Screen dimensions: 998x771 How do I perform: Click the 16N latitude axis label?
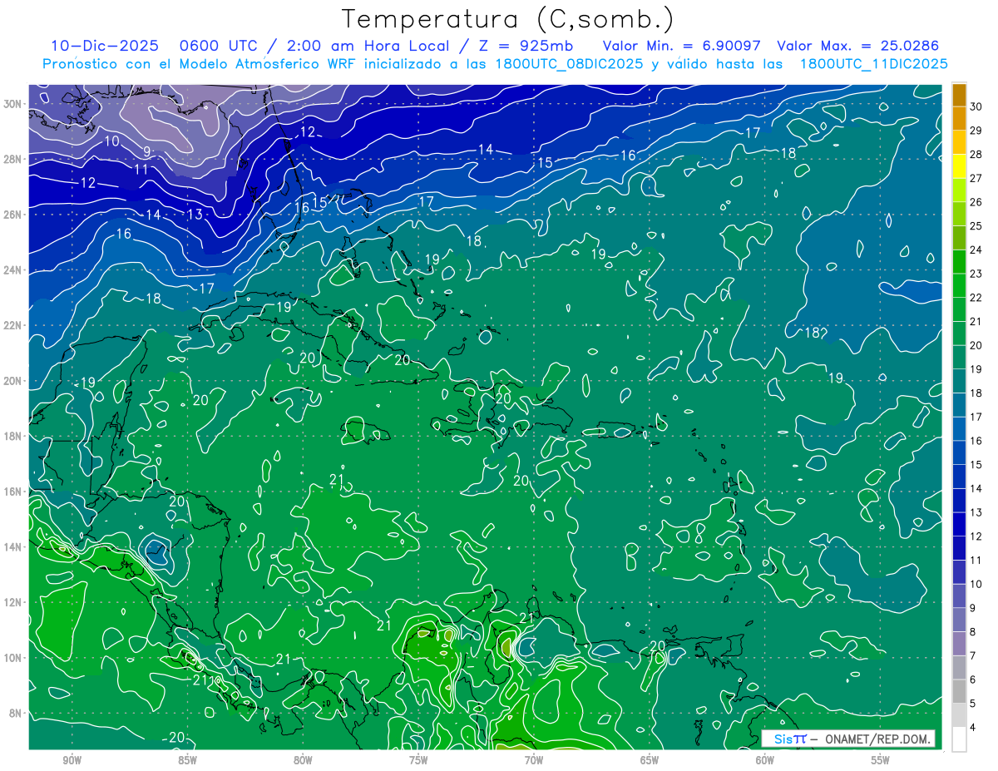[13, 492]
